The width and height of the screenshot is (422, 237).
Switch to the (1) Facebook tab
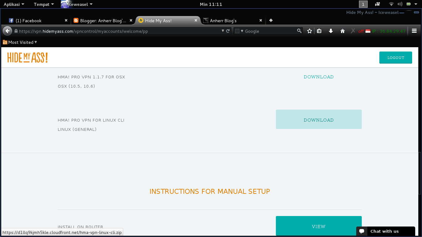tap(38, 21)
